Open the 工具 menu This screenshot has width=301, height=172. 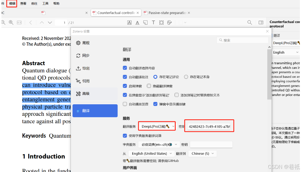point(45,3)
